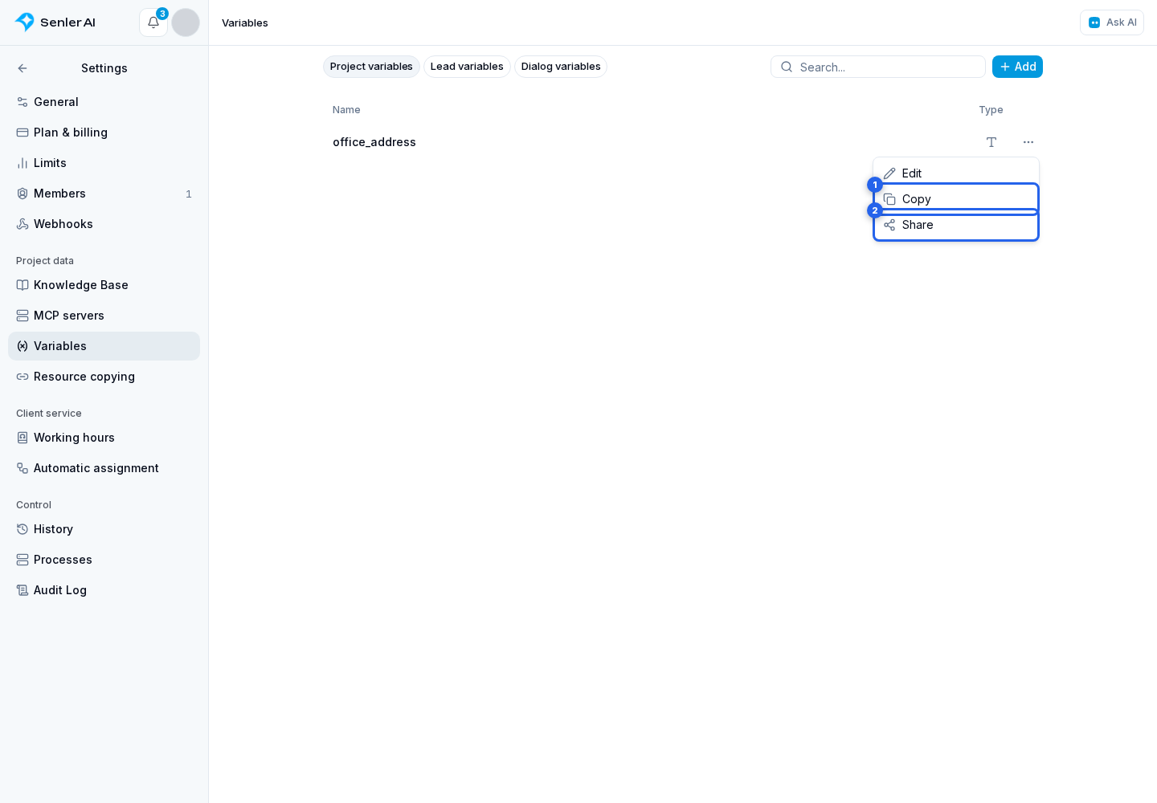
Task: Choose Share from the context menu
Action: click(x=956, y=225)
